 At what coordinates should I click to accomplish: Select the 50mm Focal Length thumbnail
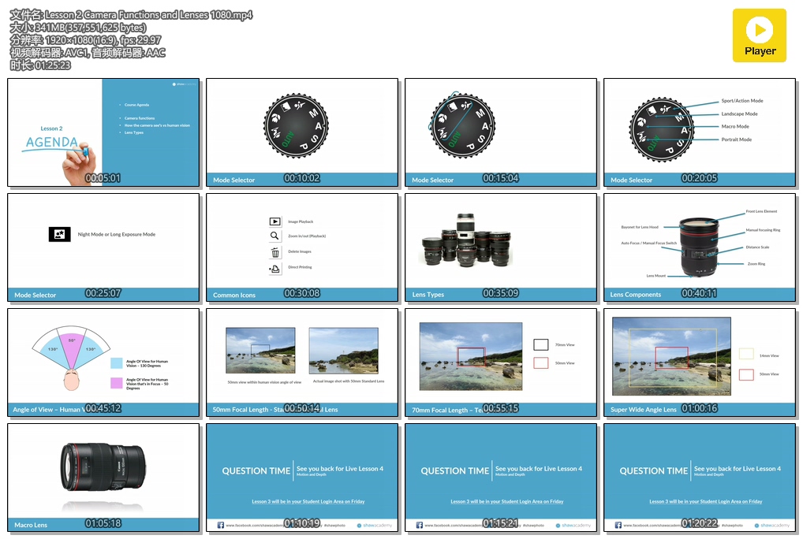pyautogui.click(x=302, y=362)
